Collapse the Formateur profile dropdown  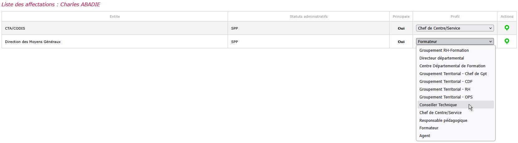pyautogui.click(x=455, y=41)
